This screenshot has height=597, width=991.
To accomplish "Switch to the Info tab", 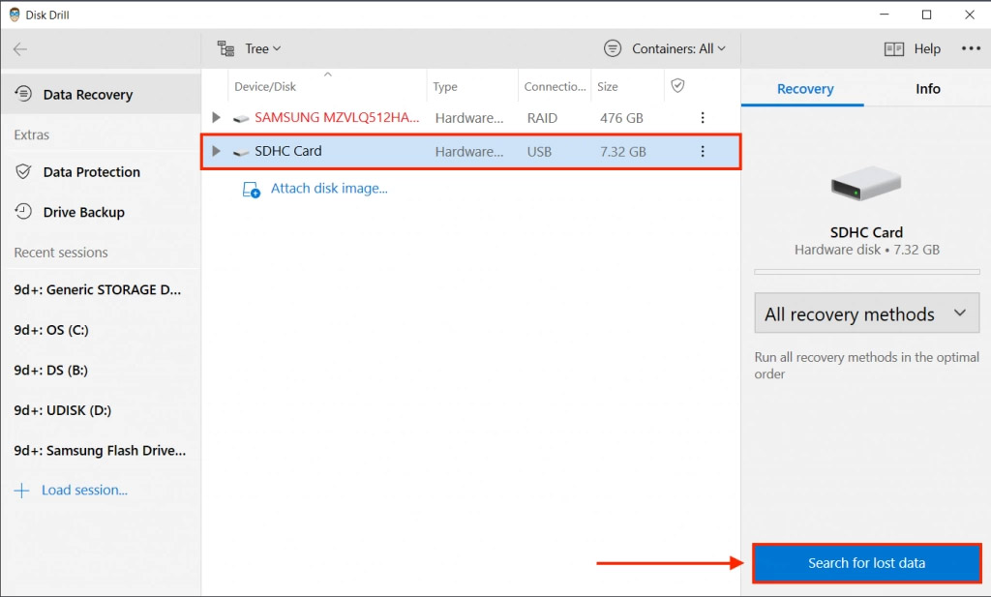I will pyautogui.click(x=928, y=89).
